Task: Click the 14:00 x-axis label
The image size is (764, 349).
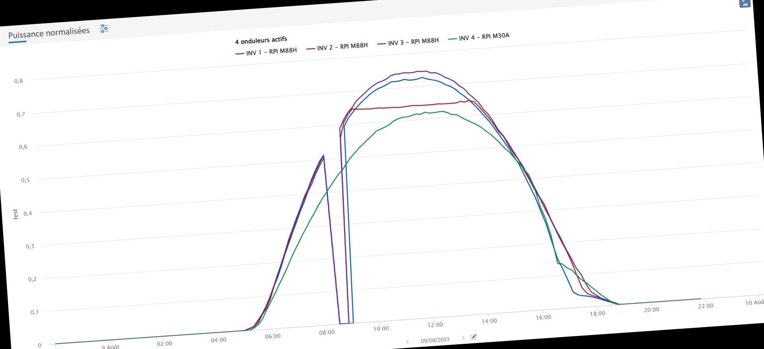Action: [x=489, y=321]
